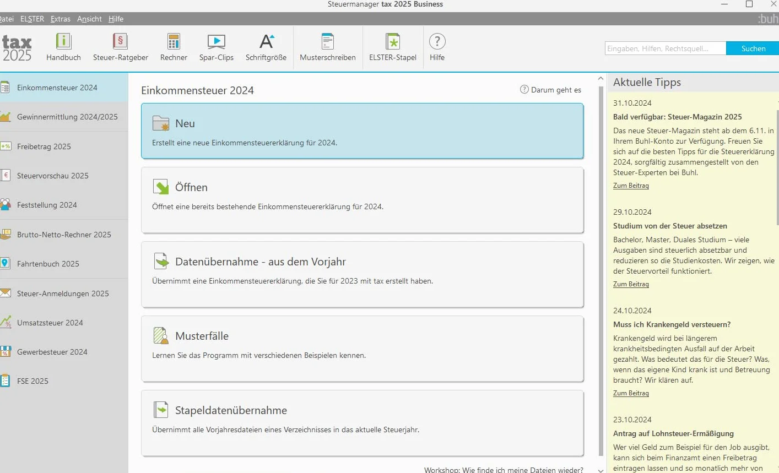
Task: Select Feststellung 2024 sidebar icon
Action: coord(5,205)
